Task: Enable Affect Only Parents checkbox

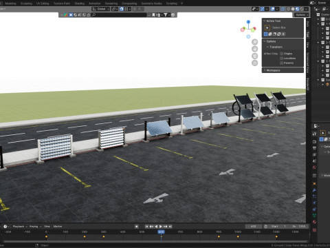Action: [282, 63]
